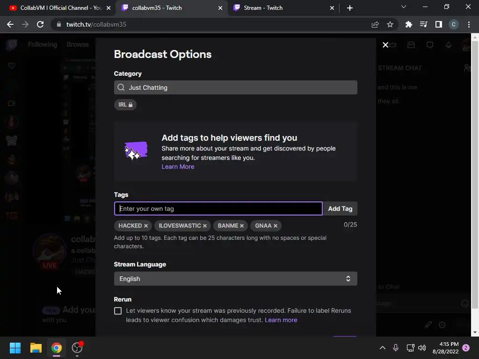The image size is (479, 359).
Task: Switch to the collabvm35 - Twitch tab
Action: [171, 8]
